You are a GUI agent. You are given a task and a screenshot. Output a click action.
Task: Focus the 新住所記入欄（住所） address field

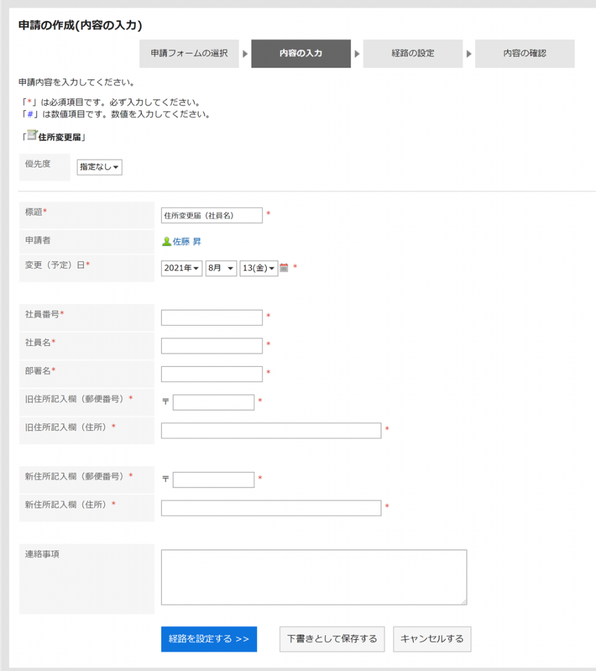pyautogui.click(x=271, y=508)
